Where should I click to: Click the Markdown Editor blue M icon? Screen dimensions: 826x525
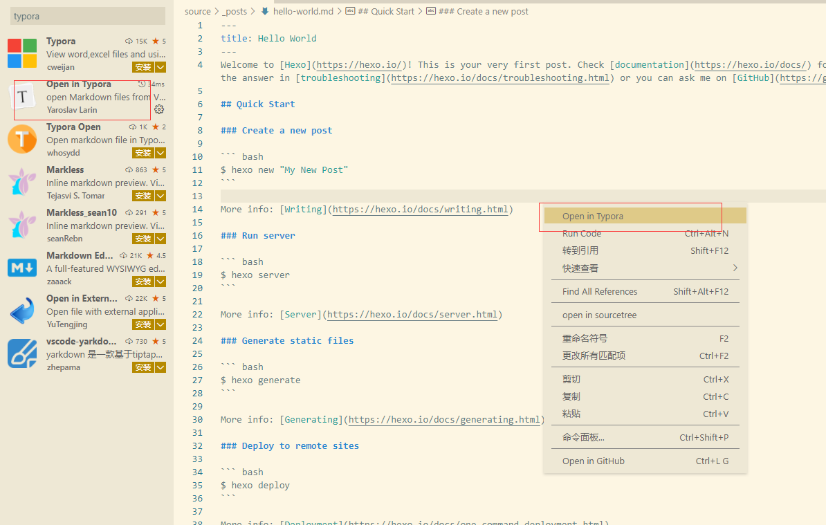[x=22, y=268]
